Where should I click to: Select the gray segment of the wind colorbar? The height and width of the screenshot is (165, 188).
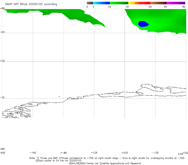pos(90,3)
